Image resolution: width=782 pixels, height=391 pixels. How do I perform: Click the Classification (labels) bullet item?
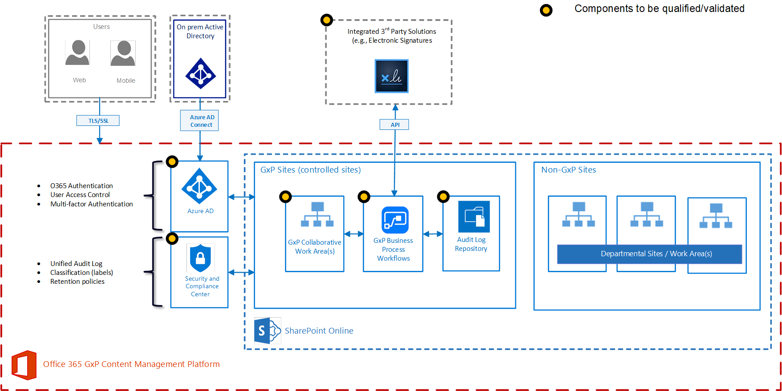tap(81, 273)
